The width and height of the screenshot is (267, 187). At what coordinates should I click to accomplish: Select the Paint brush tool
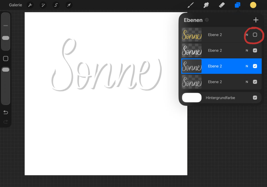pyautogui.click(x=191, y=5)
